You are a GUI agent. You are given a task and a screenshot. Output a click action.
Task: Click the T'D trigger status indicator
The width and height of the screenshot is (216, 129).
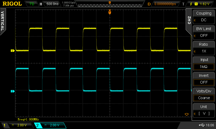(32, 4)
